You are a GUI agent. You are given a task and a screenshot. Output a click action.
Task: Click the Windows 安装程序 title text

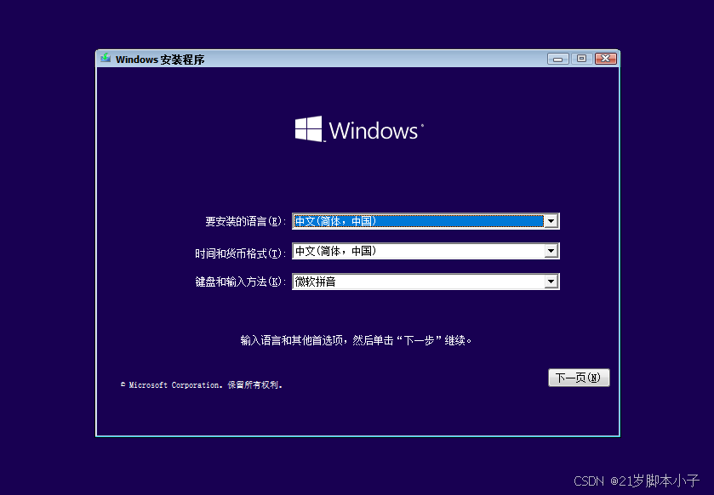point(160,60)
